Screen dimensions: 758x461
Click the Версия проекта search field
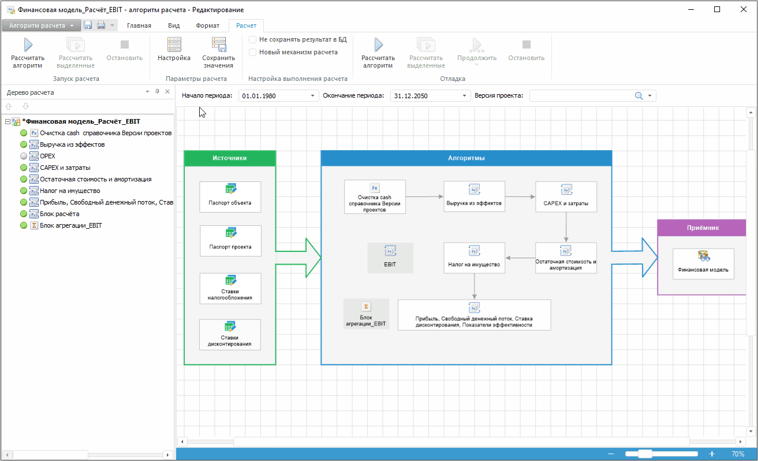[581, 96]
